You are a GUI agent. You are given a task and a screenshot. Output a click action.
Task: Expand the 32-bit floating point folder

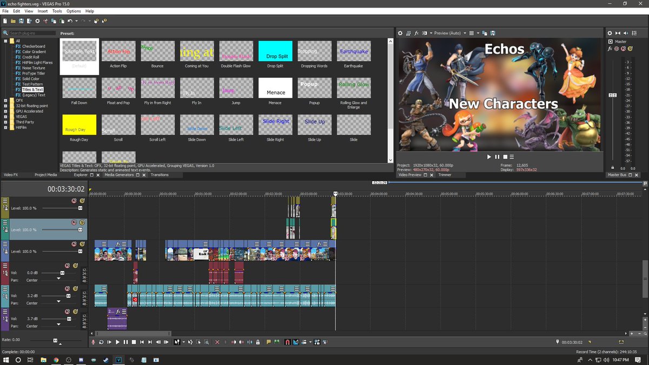[x=5, y=106]
